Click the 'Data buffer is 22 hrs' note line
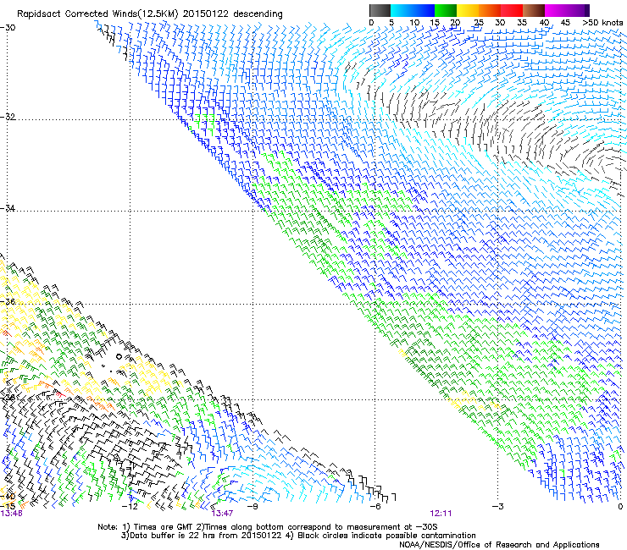Viewport: 627px width, 550px height. pos(298,536)
